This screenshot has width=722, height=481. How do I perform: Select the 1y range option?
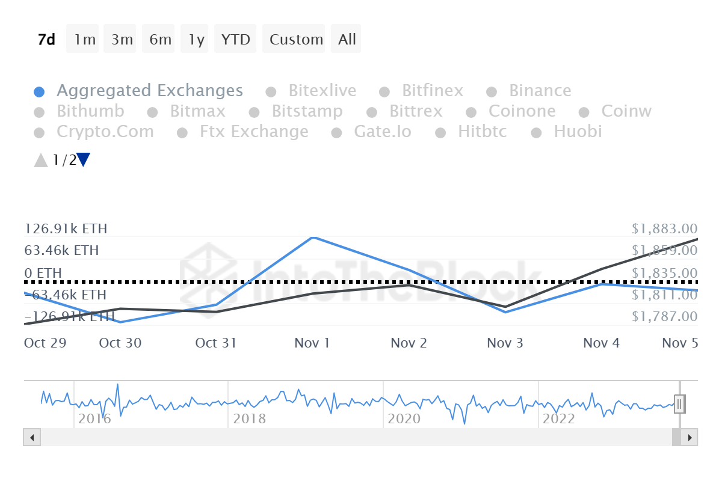[x=196, y=40]
